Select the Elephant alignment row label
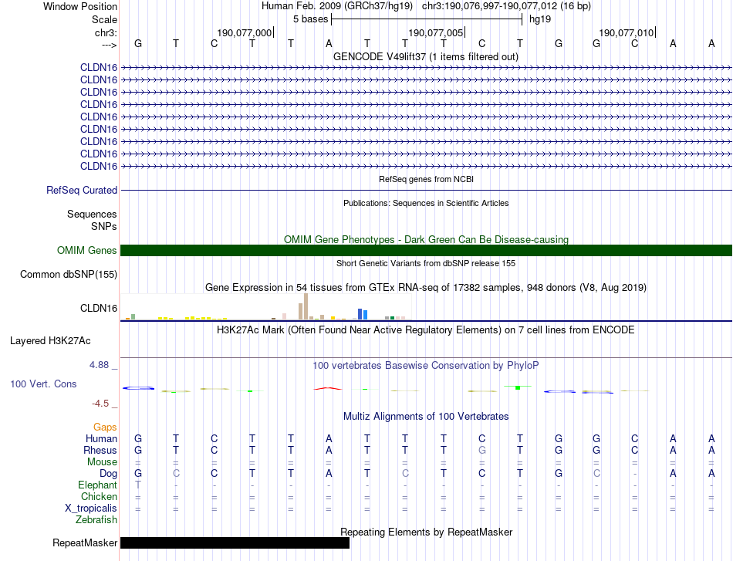 [x=98, y=485]
